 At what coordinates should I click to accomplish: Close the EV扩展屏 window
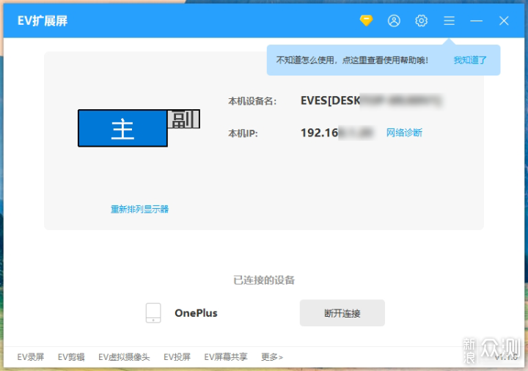point(504,21)
